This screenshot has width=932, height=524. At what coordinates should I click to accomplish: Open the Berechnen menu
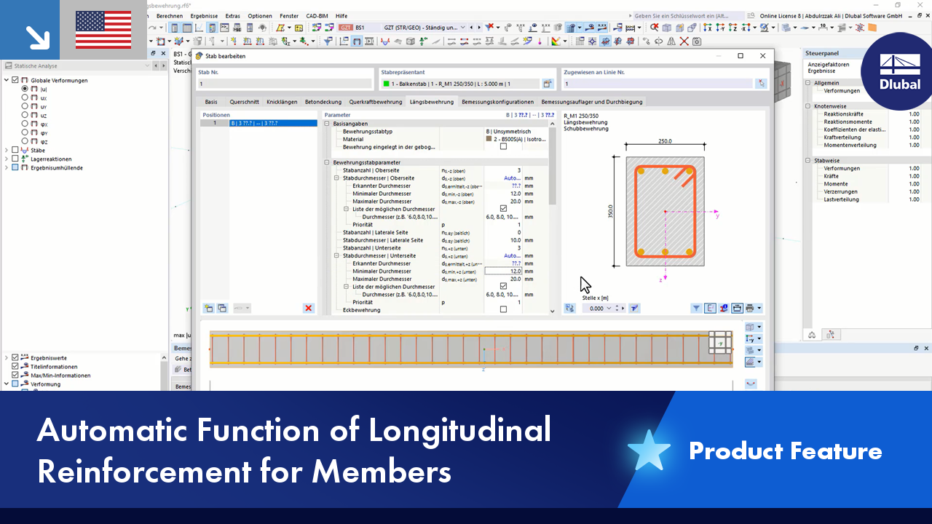pos(170,15)
